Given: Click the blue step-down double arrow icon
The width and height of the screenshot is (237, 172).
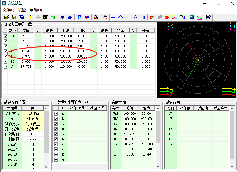Looking at the screenshot, I should pos(62,17).
